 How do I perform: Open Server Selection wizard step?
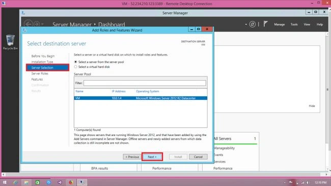[47, 68]
